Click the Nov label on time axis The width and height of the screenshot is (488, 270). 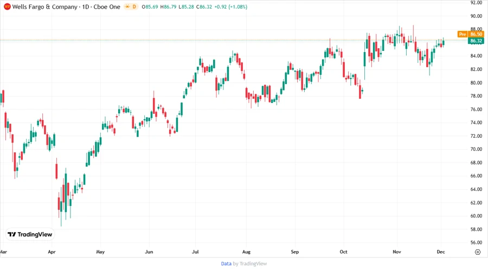coord(397,252)
